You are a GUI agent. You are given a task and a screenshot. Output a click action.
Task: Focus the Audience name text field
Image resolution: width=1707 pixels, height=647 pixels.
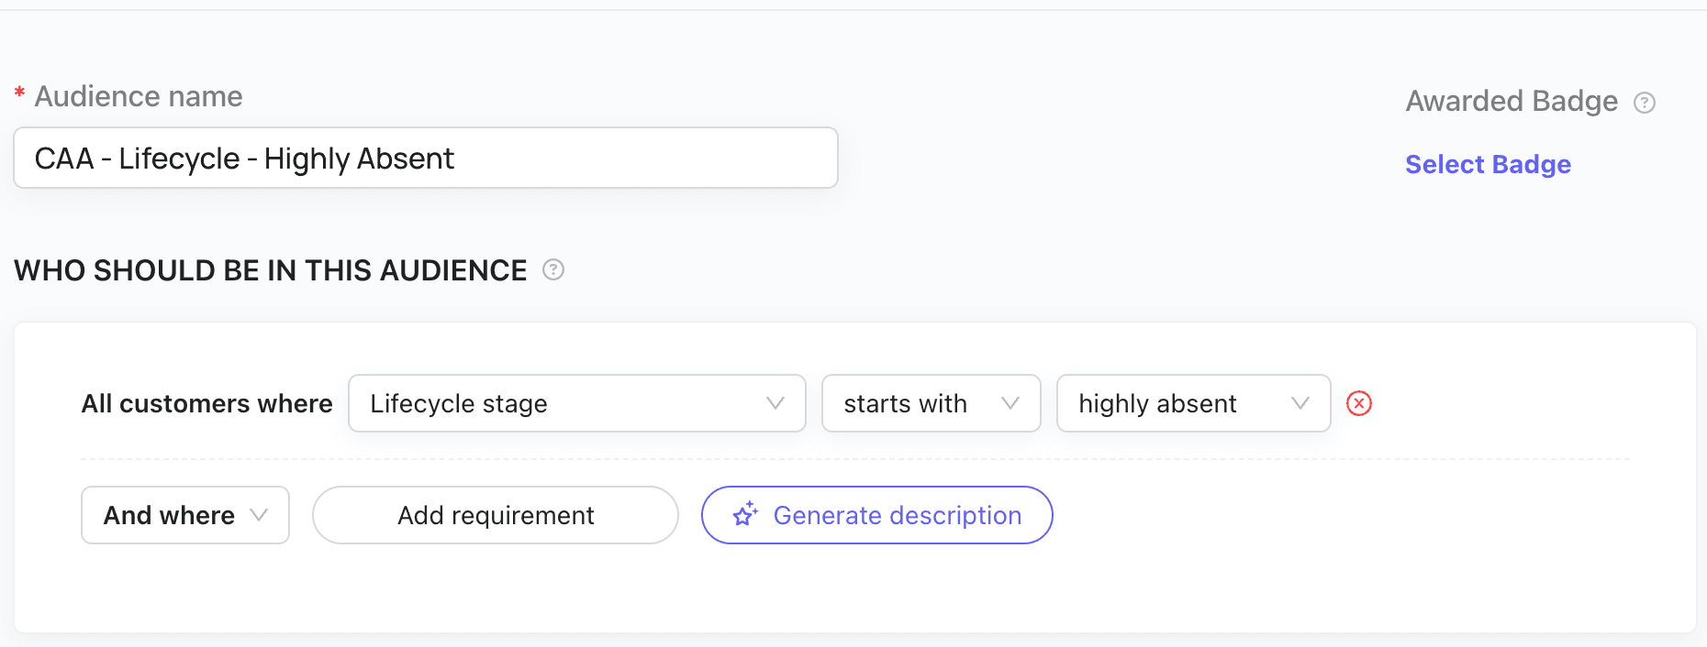click(426, 159)
